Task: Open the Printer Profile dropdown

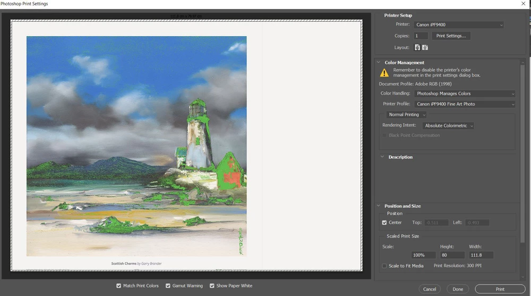Action: (x=465, y=104)
